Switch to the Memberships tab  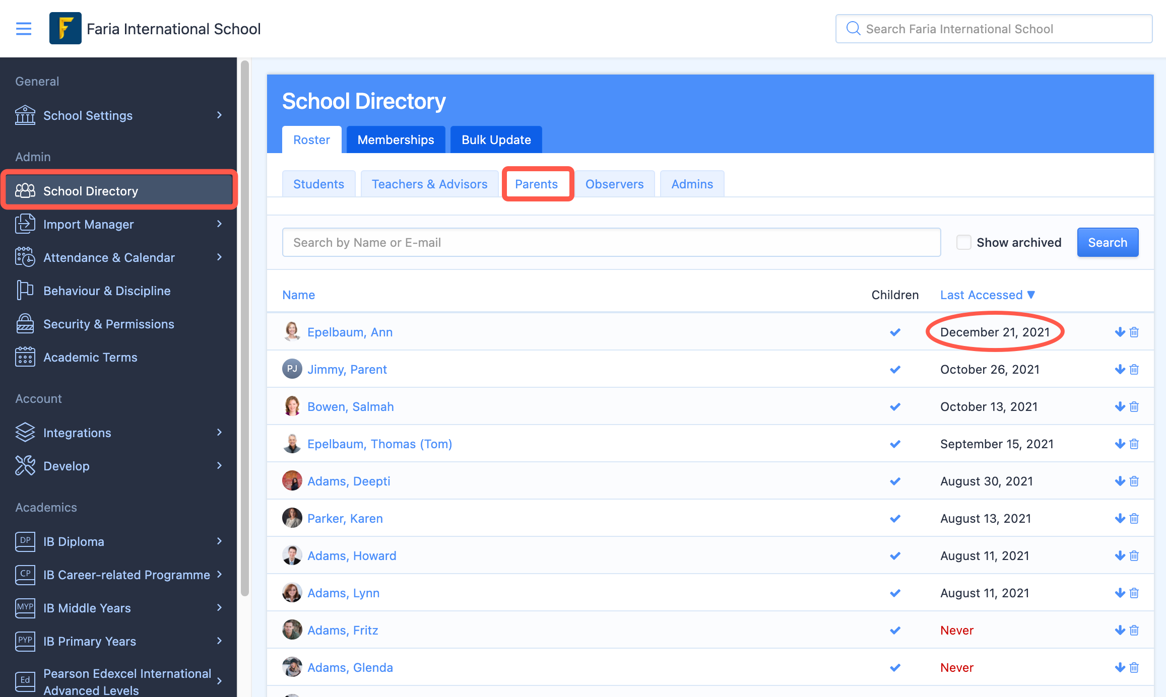point(396,140)
